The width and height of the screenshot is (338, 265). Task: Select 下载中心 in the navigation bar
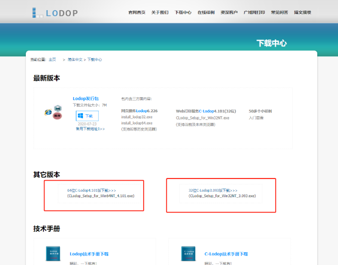point(183,12)
